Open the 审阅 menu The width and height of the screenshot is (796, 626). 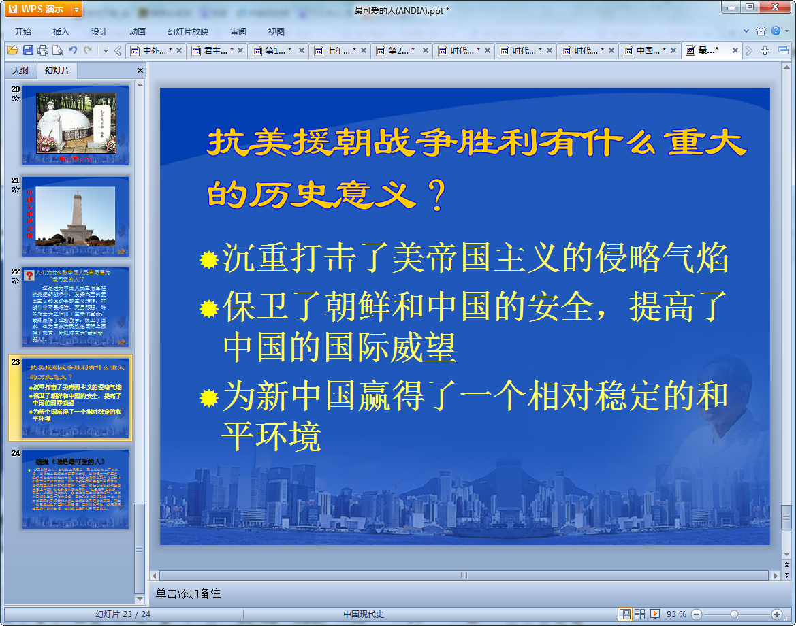pyautogui.click(x=238, y=31)
